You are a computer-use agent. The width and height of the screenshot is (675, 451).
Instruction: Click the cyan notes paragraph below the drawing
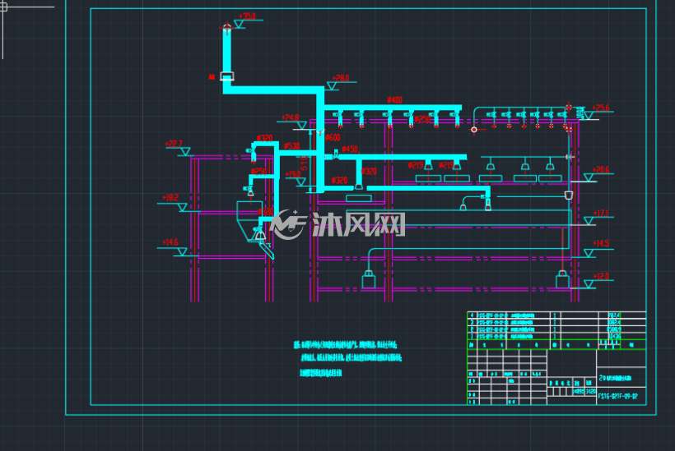pos(348,358)
